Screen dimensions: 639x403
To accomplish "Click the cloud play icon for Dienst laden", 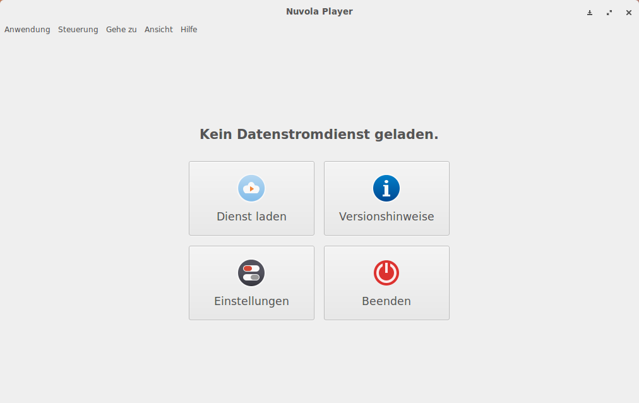I will click(x=251, y=188).
